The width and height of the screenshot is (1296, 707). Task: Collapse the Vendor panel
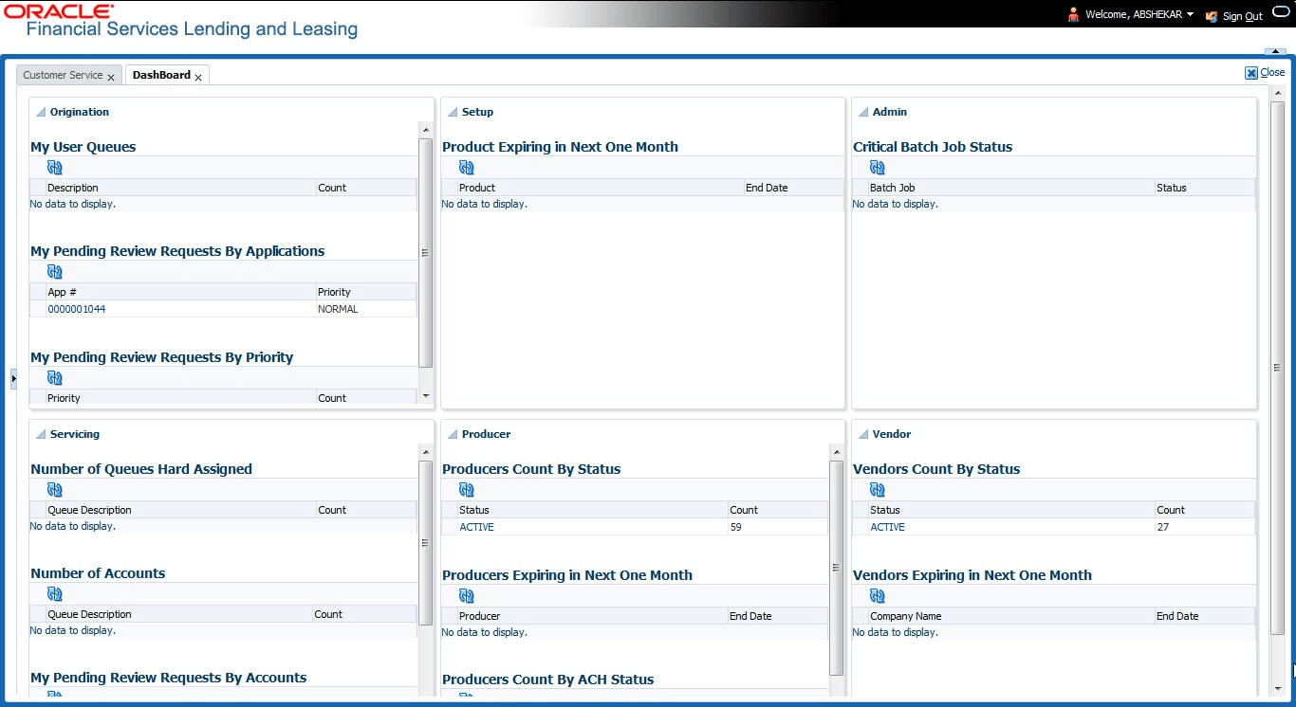pyautogui.click(x=863, y=435)
